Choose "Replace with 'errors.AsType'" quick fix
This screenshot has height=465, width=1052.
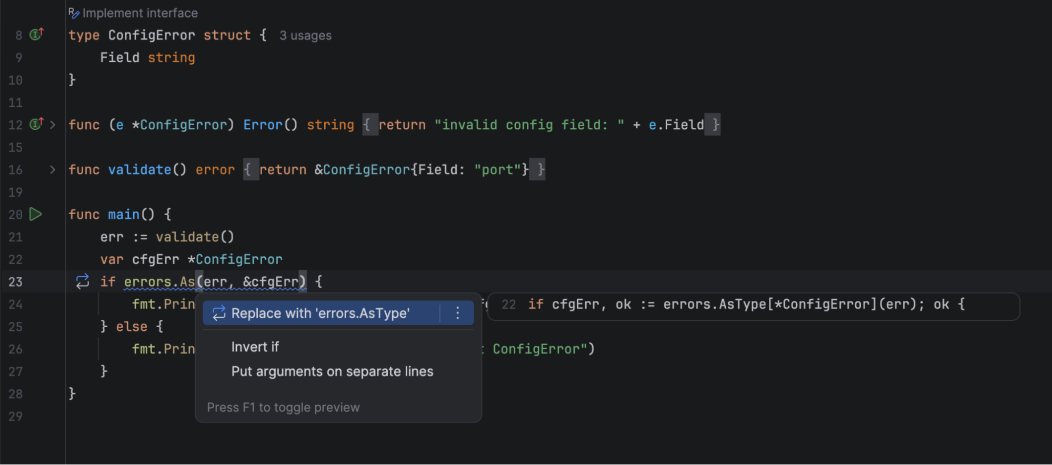(x=320, y=314)
